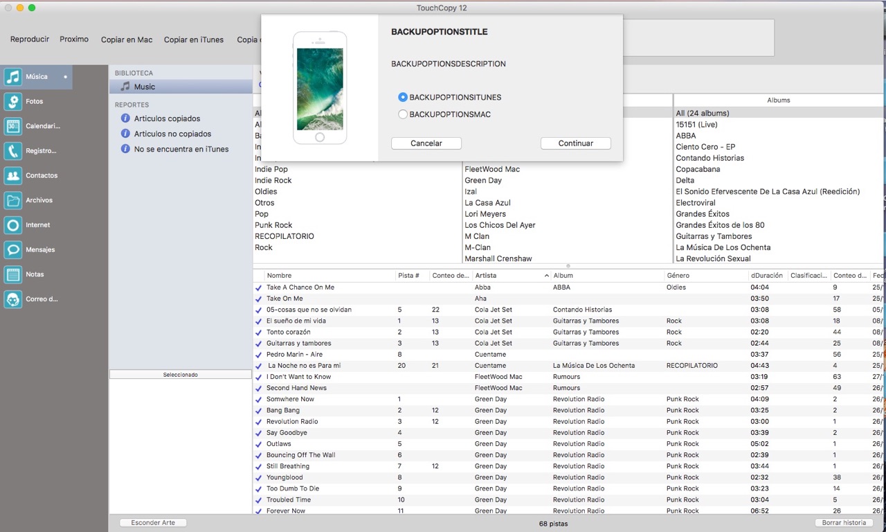Select artist La Casa Azul

tap(487, 203)
